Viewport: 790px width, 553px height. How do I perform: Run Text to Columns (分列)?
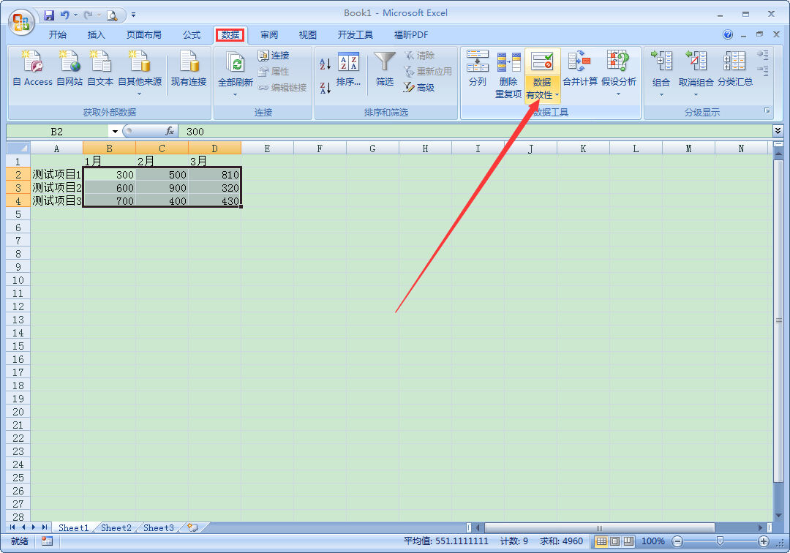tap(477, 69)
